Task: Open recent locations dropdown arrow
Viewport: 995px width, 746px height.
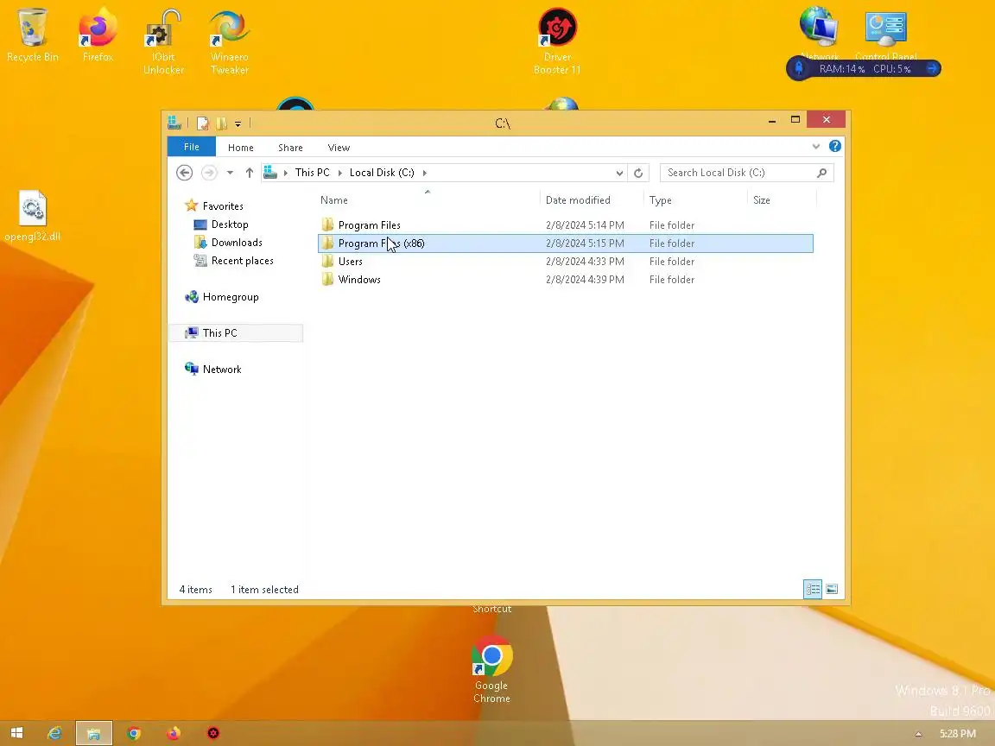Action: [230, 173]
